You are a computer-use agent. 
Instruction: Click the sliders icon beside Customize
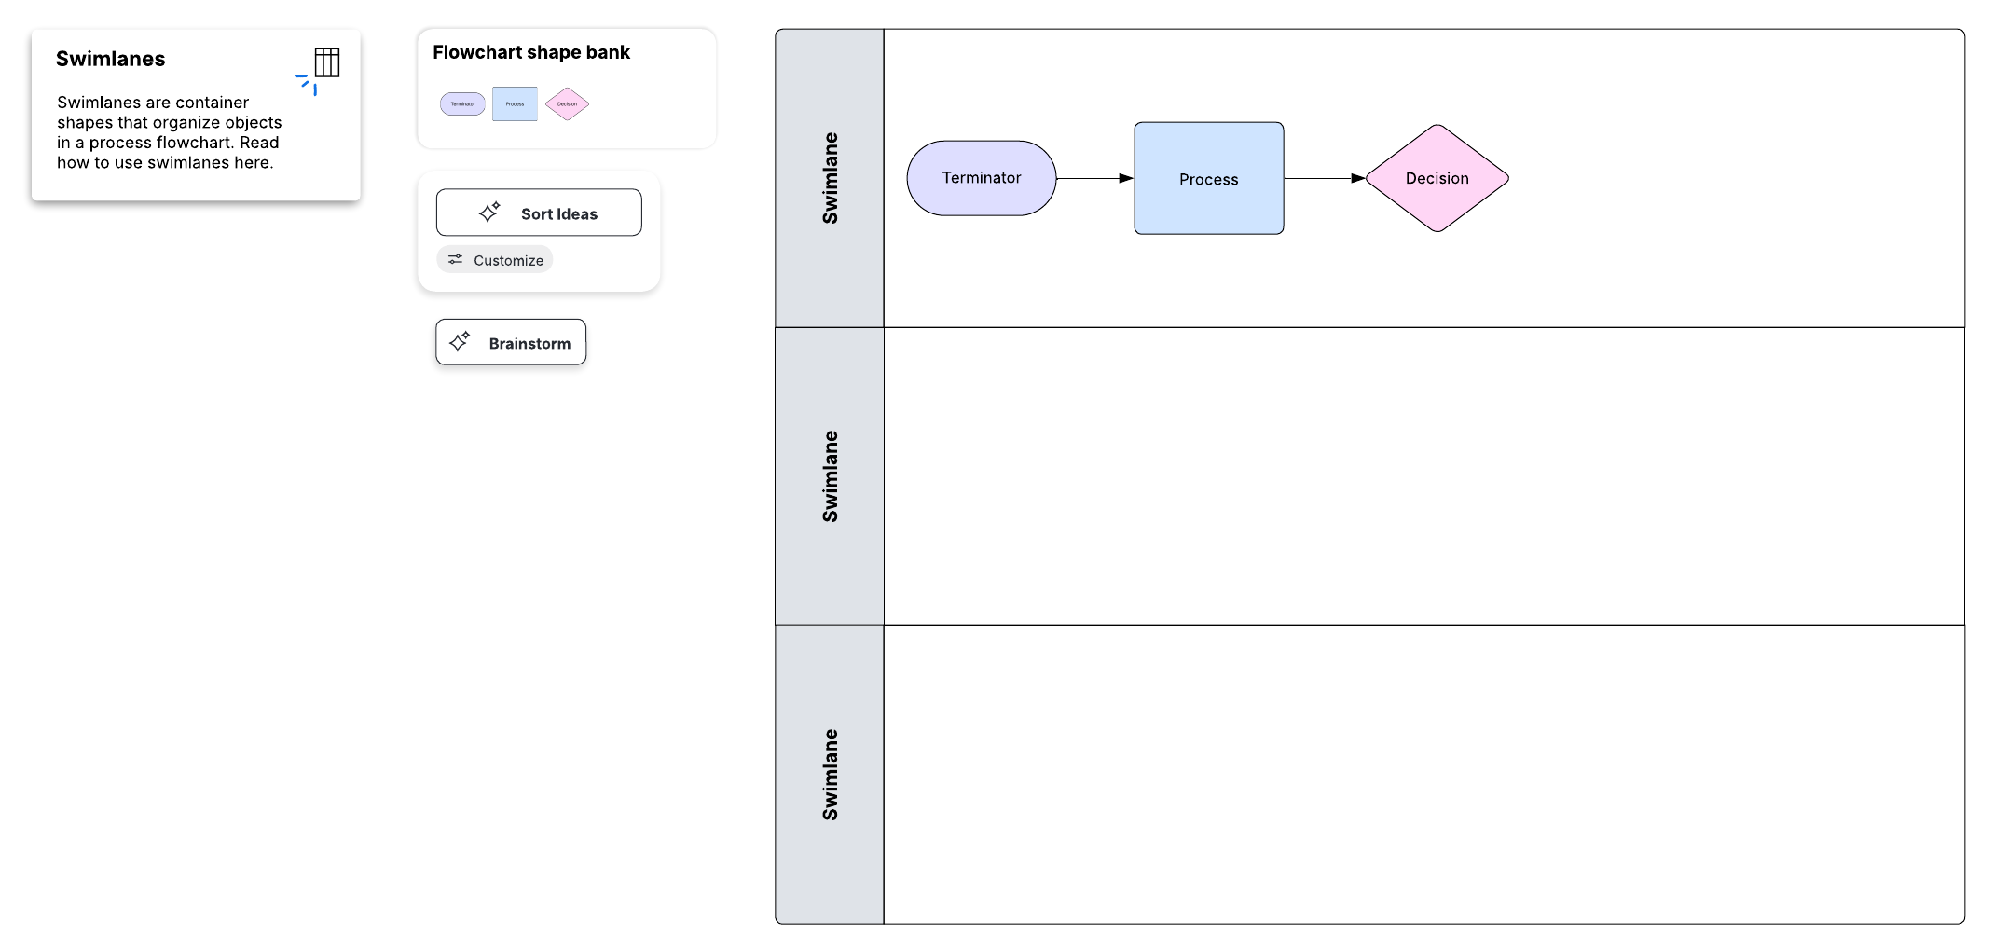pyautogui.click(x=455, y=259)
